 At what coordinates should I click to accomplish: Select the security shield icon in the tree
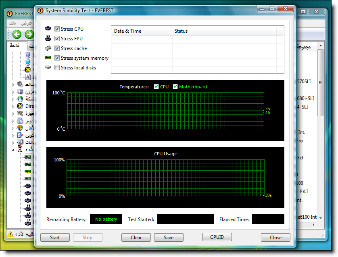tap(20, 128)
